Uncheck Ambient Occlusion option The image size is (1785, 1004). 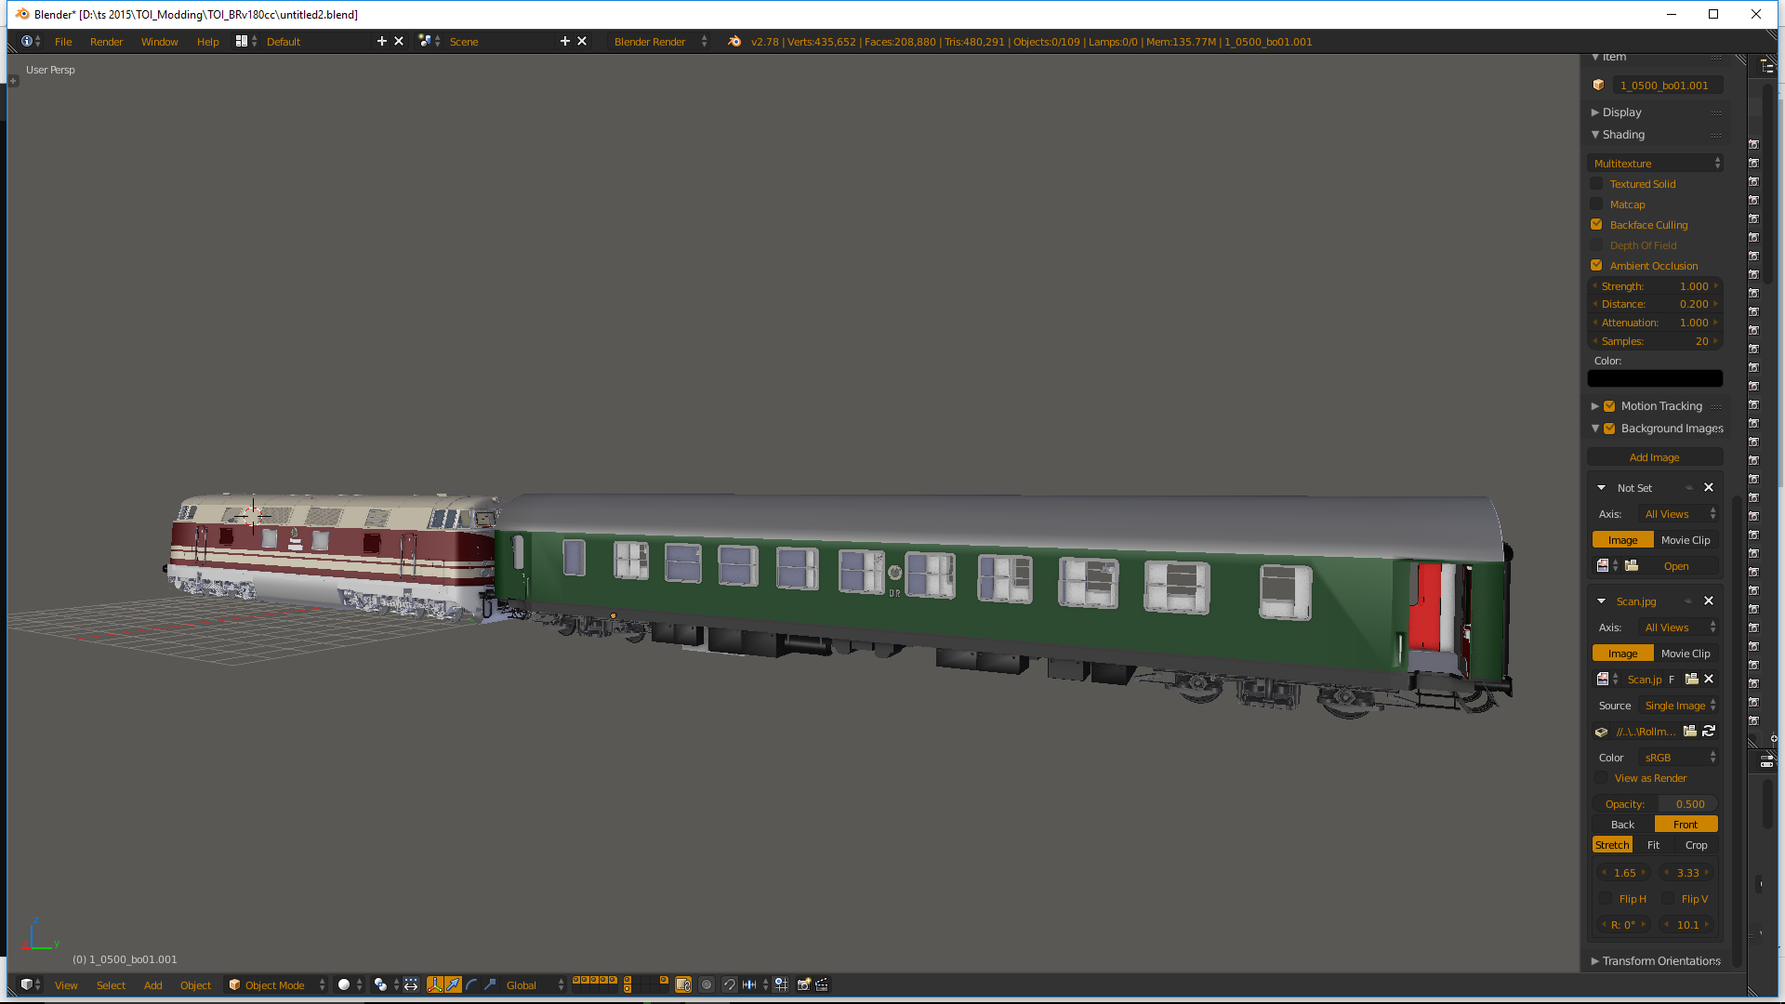1597,266
